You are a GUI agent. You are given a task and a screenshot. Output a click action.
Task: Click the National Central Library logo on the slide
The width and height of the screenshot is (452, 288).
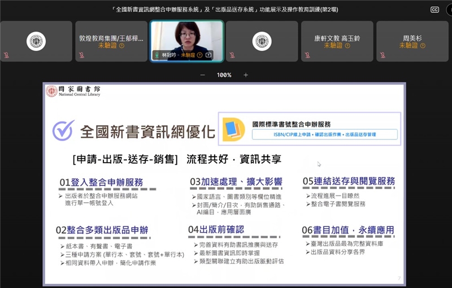coord(73,91)
